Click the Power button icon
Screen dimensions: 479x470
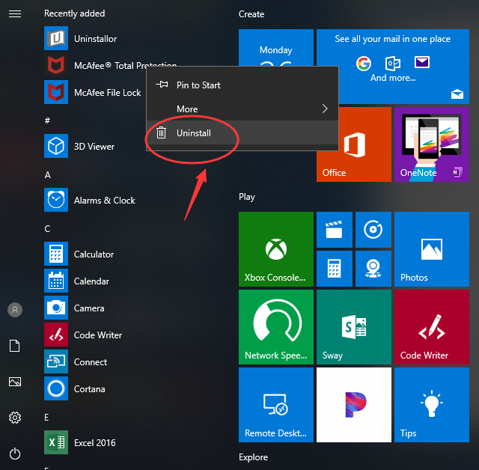coord(15,454)
